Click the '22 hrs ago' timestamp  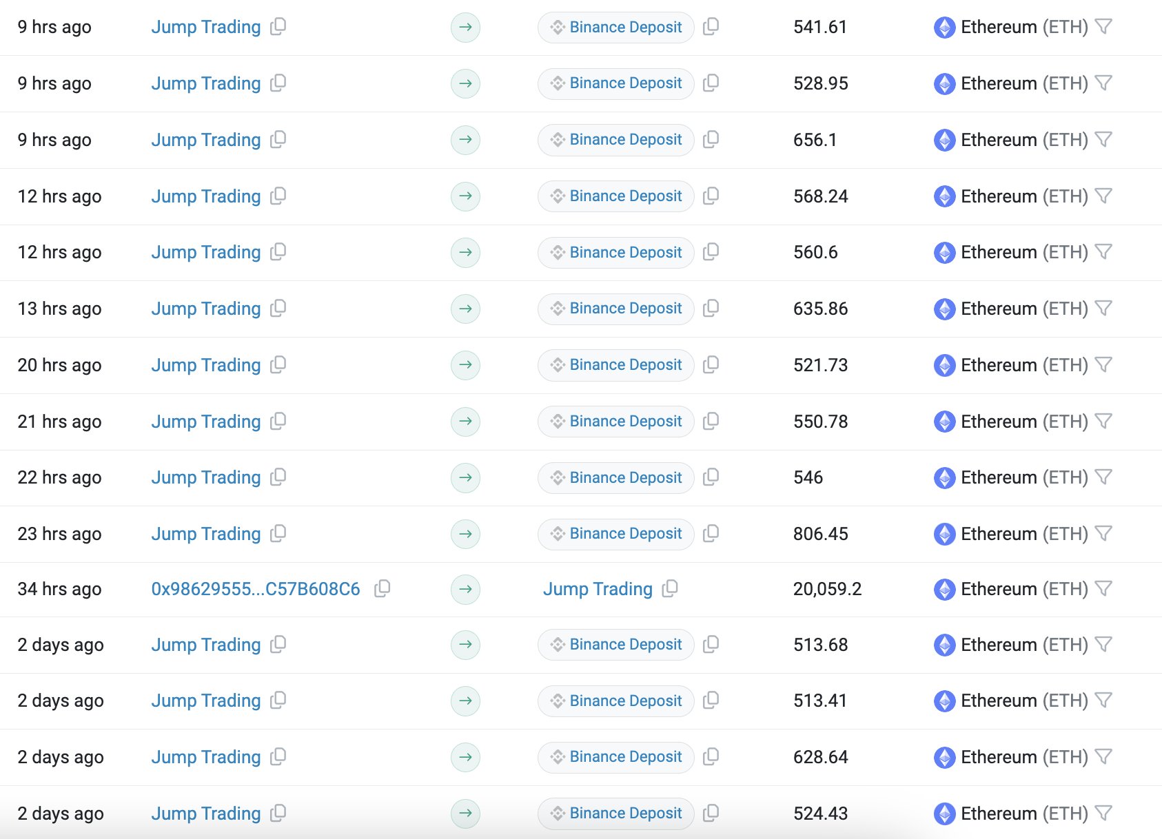tap(60, 477)
